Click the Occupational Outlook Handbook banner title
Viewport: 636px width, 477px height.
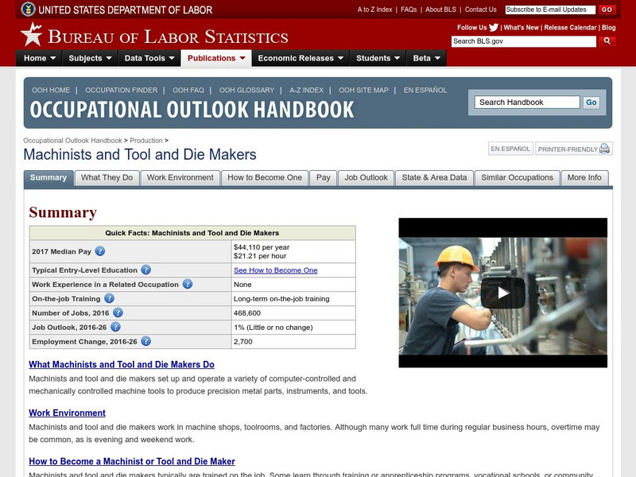(x=192, y=110)
